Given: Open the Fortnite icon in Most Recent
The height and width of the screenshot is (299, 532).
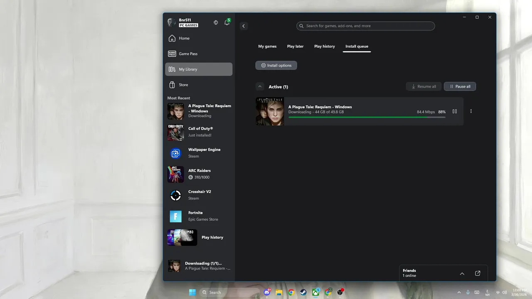Looking at the screenshot, I should tap(175, 216).
